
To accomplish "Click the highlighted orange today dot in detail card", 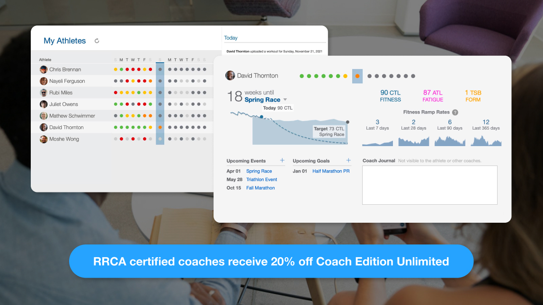I will [357, 76].
